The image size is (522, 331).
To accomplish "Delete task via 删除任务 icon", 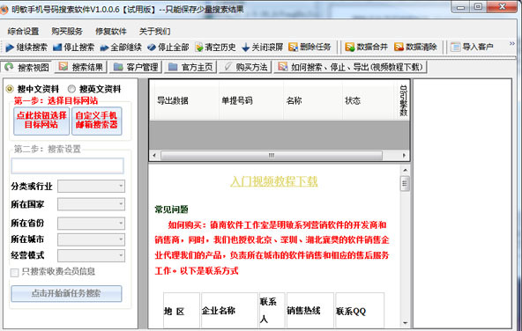I will click(293, 48).
